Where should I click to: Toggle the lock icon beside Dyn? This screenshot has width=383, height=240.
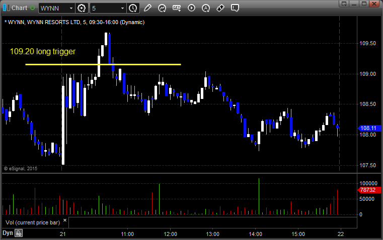(x=19, y=233)
